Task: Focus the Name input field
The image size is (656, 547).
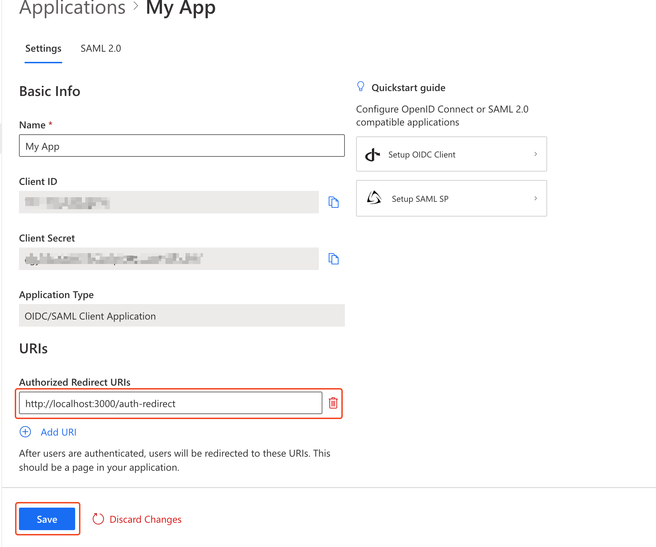Action: click(182, 146)
